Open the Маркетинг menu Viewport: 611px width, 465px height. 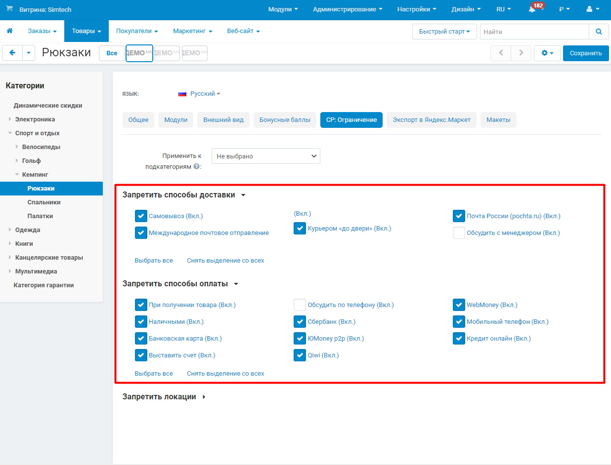(193, 31)
